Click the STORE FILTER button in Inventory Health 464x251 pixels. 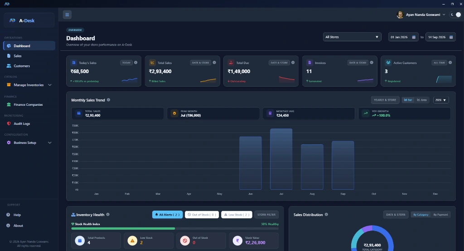(x=266, y=215)
